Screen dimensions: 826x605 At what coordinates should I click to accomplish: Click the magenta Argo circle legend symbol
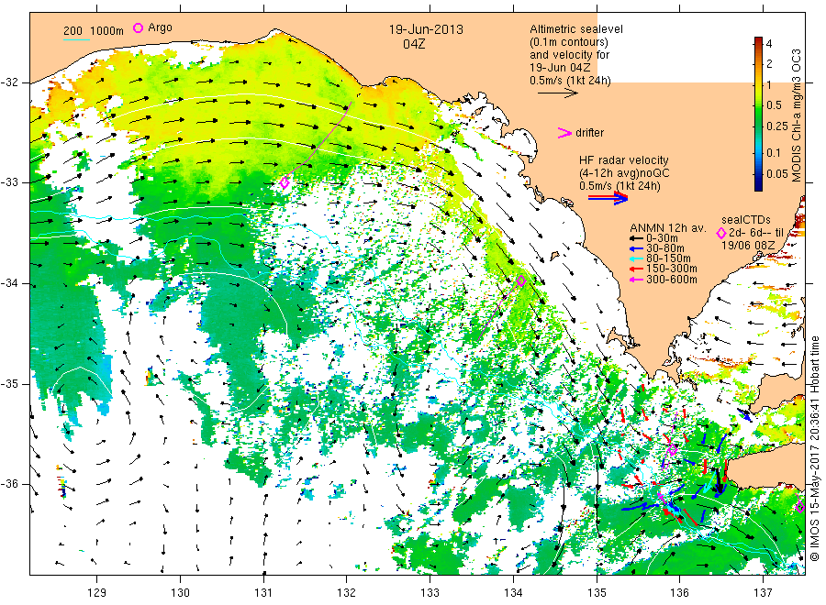[138, 27]
